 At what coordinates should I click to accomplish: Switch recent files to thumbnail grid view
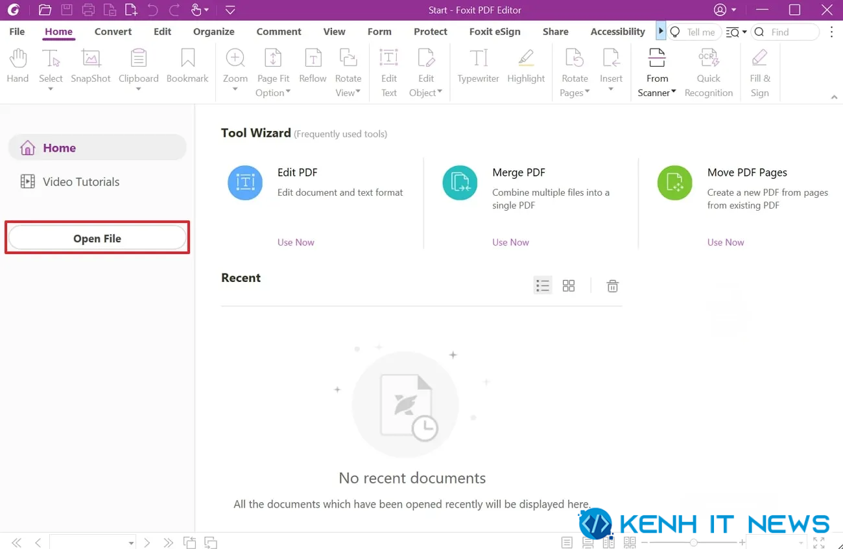coord(569,286)
